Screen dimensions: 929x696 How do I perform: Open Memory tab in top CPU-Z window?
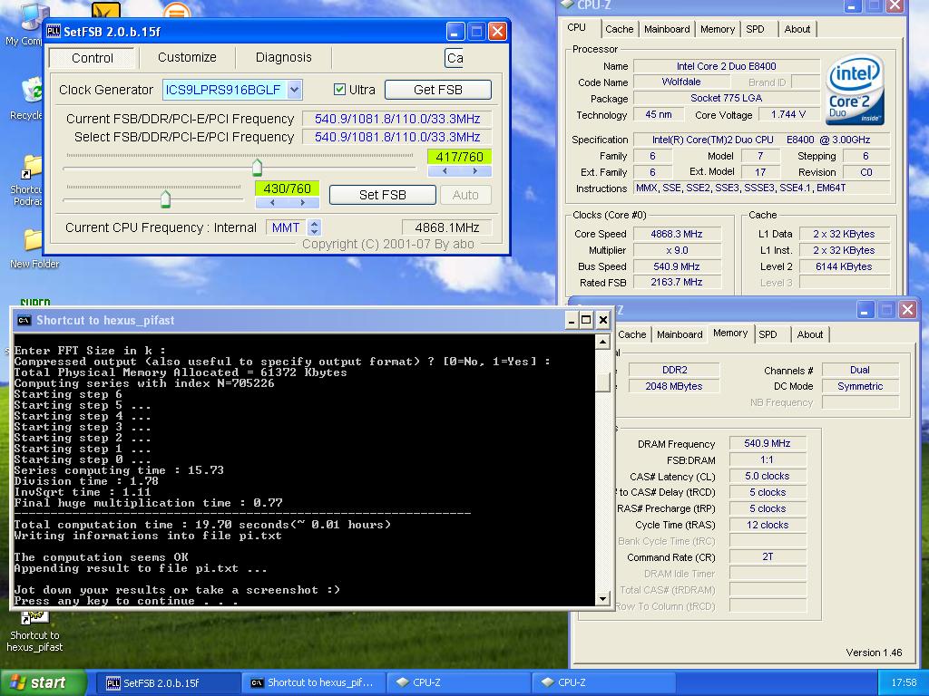(717, 29)
